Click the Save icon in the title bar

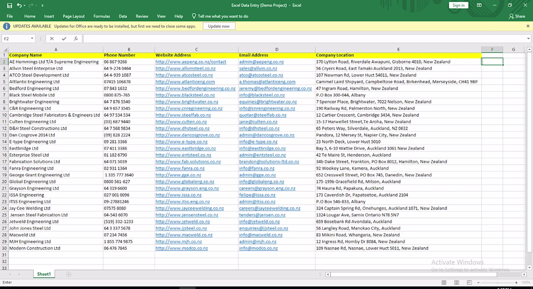click(9, 5)
